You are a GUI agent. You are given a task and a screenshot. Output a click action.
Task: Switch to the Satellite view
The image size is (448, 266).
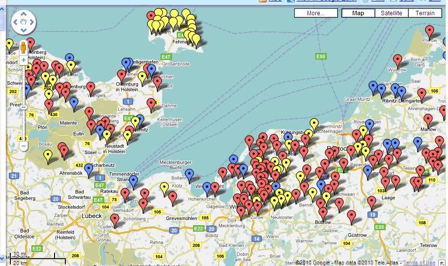click(392, 13)
